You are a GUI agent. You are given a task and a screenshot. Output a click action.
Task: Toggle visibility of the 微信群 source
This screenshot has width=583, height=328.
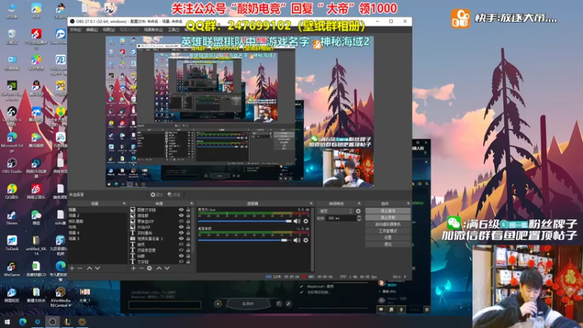(x=181, y=216)
